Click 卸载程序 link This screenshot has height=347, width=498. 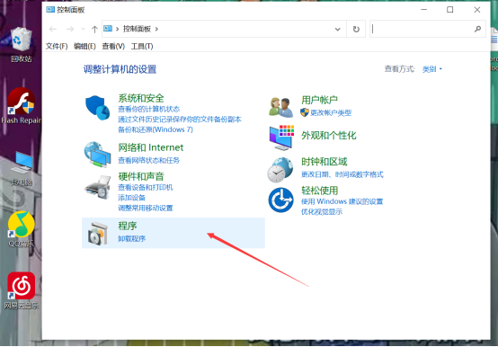pos(132,239)
